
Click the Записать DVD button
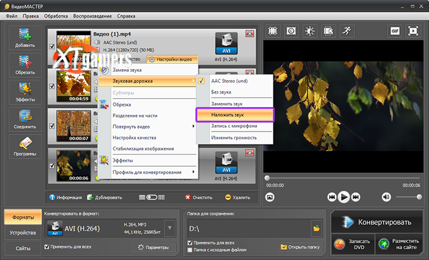point(353,244)
